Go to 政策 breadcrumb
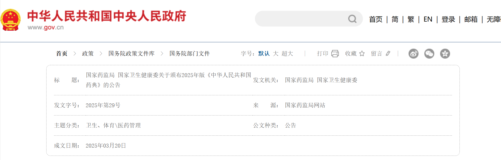501x160 pixels. click(x=88, y=54)
